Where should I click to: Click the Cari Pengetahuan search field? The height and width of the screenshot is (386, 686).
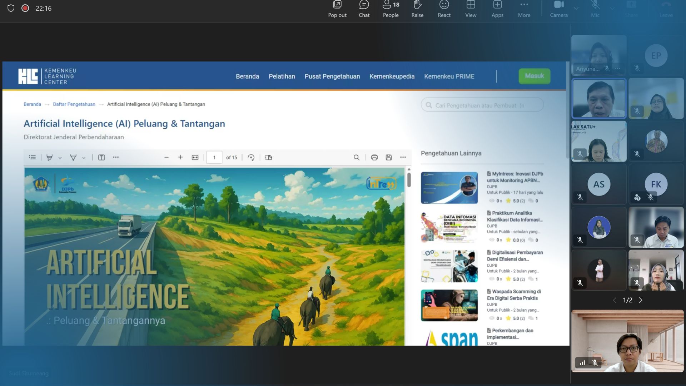[x=482, y=105]
